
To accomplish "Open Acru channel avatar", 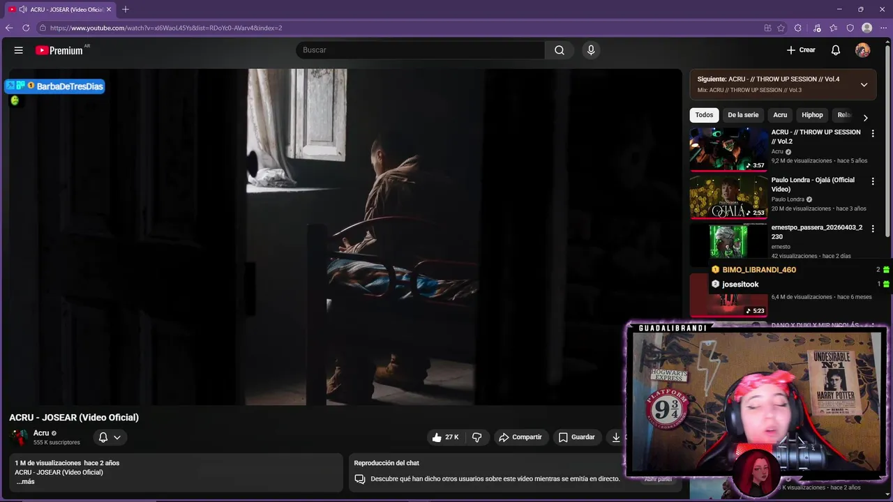I will [19, 437].
